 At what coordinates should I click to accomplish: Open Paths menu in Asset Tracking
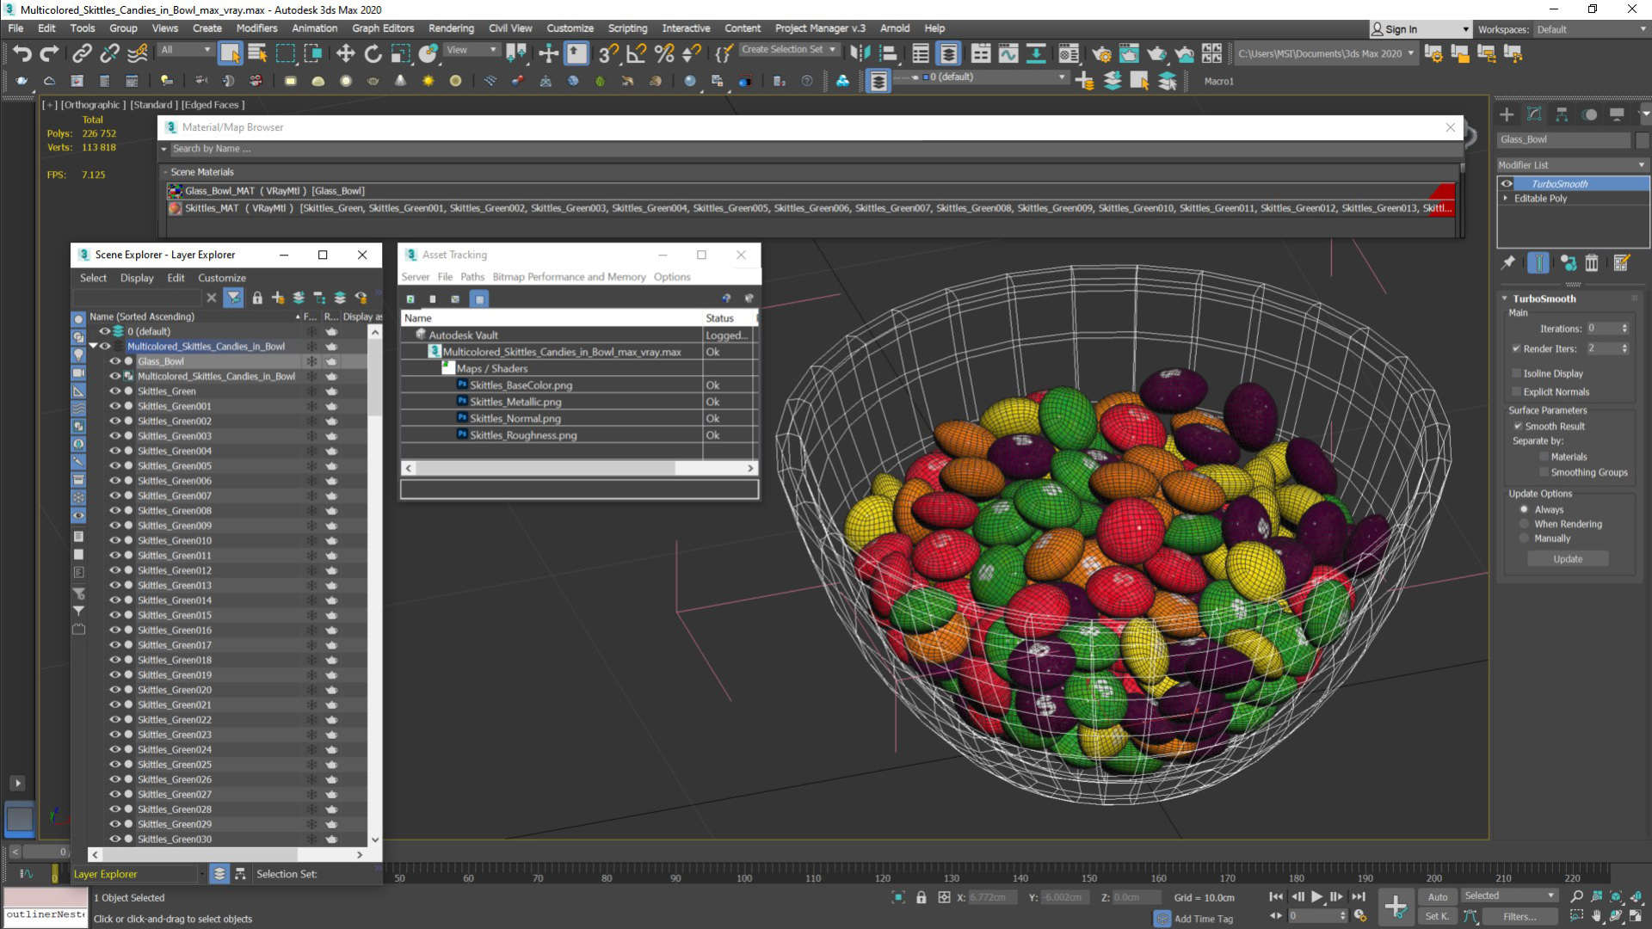472,277
